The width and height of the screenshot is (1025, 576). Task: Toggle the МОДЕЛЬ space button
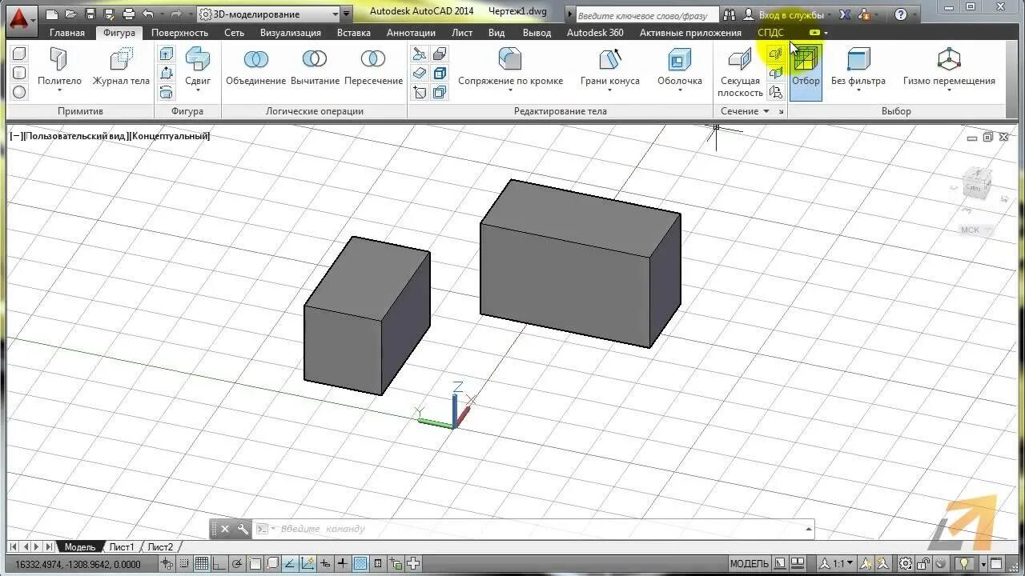point(750,564)
